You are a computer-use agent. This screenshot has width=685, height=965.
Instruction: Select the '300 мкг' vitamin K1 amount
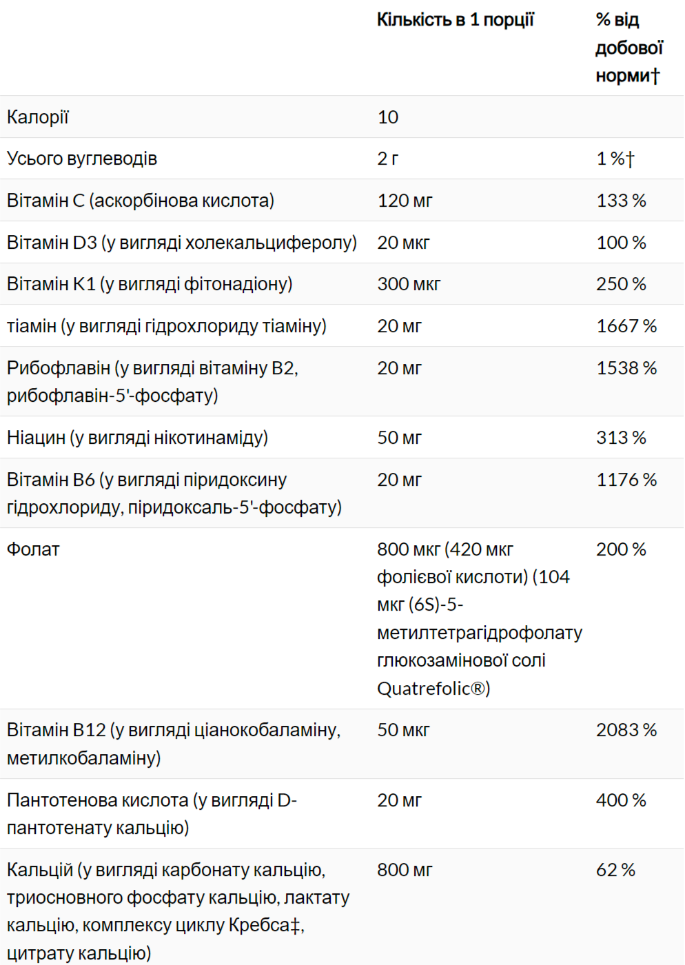[x=409, y=284]
